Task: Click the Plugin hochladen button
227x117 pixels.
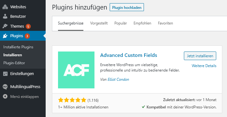Action: (127, 7)
